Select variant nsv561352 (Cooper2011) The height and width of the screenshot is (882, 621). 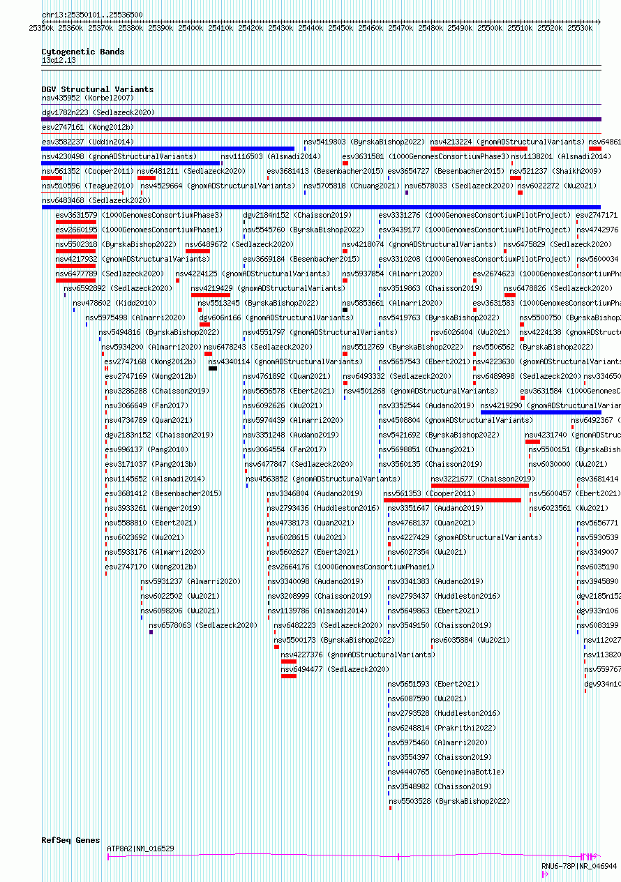(x=88, y=172)
